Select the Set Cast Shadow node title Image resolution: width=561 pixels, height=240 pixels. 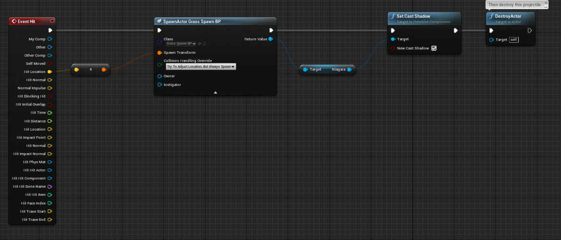coord(413,16)
